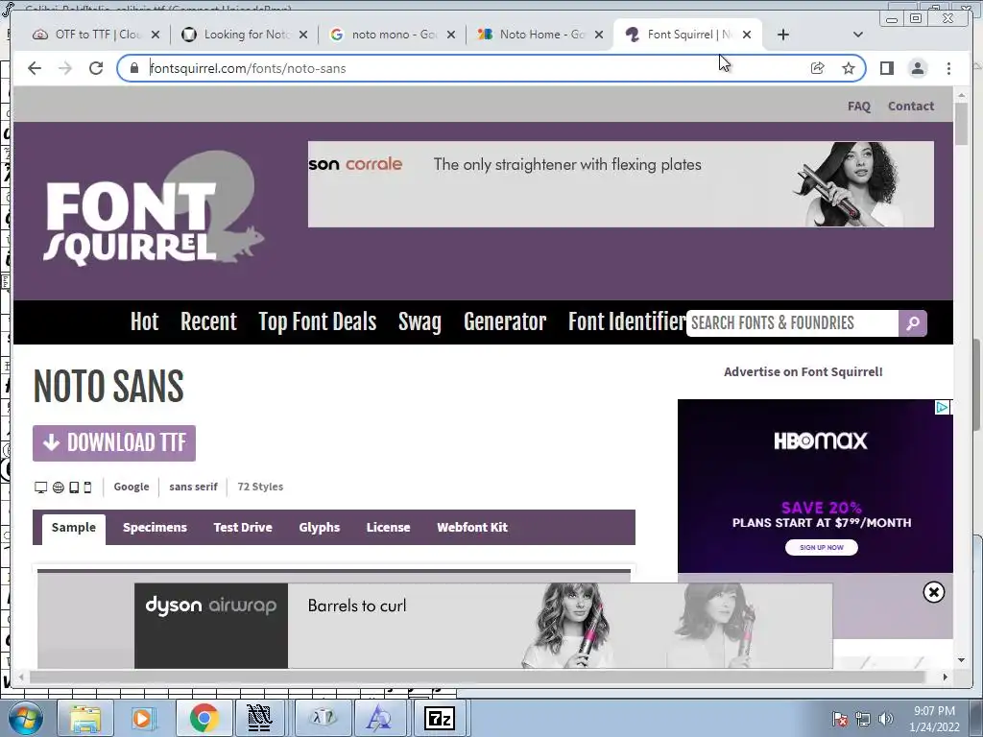The height and width of the screenshot is (737, 983).
Task: Open the Google foundry link
Action: (131, 487)
